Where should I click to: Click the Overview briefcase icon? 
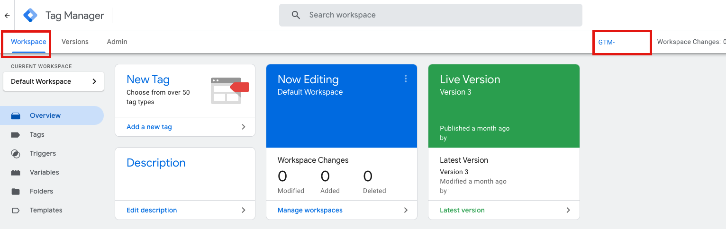[x=16, y=115]
